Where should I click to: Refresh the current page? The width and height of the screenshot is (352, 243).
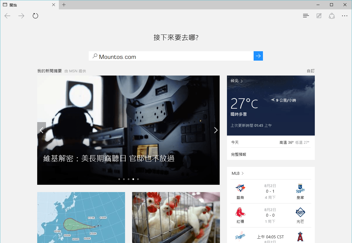click(35, 16)
